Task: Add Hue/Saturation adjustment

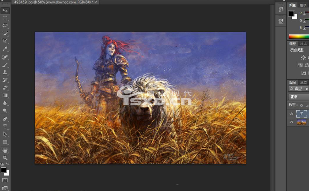Action: coord(300,65)
